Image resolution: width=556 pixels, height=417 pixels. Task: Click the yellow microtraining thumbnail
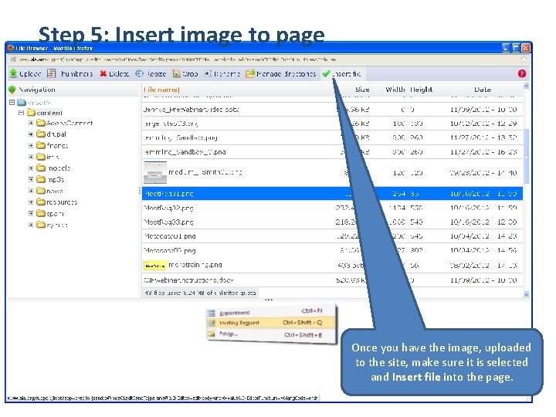point(155,265)
